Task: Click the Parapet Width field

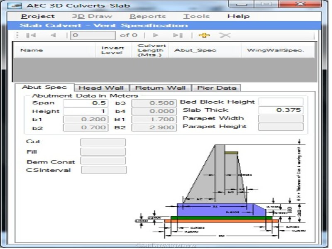Action: (281, 119)
